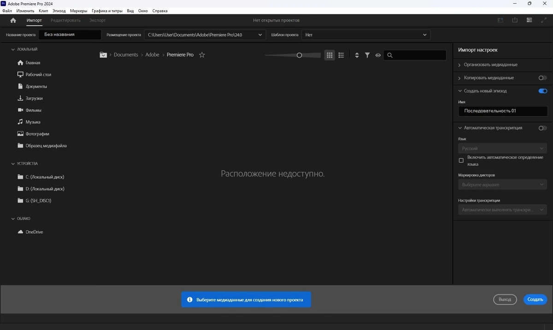Open Шаблон проекта dropdown

366,35
